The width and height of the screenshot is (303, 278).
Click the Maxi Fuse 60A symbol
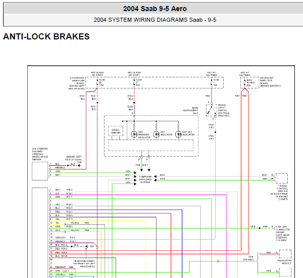[x=244, y=82]
